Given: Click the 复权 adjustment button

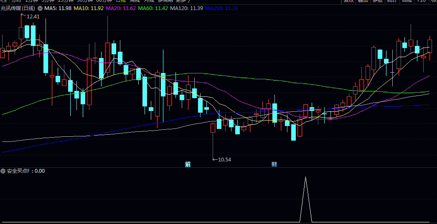Looking at the screenshot, I should [x=349, y=1].
